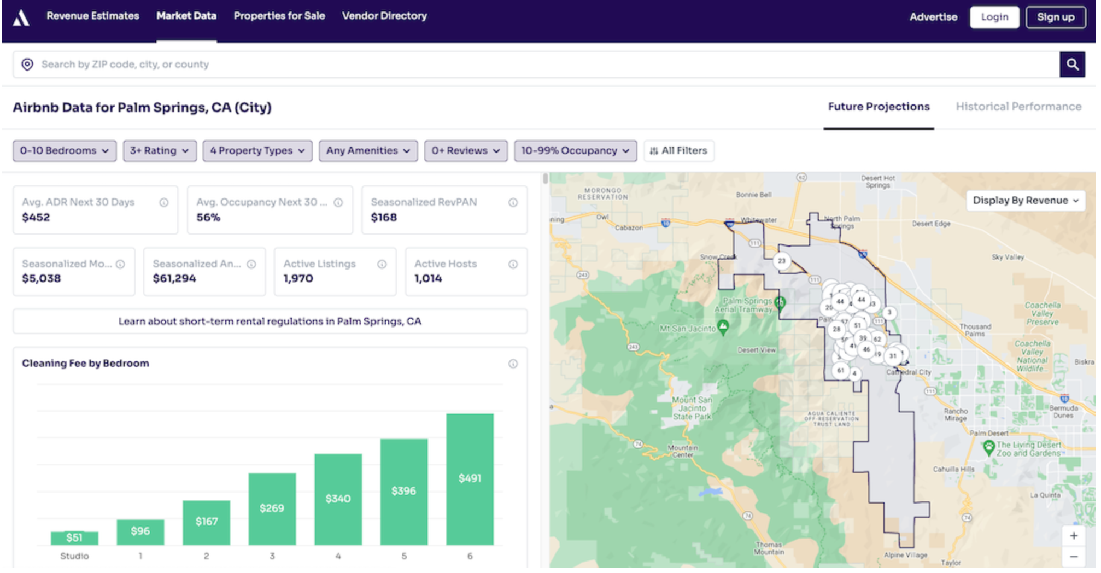Zoom out the map with minus button
Image resolution: width=1101 pixels, height=573 pixels.
point(1073,557)
